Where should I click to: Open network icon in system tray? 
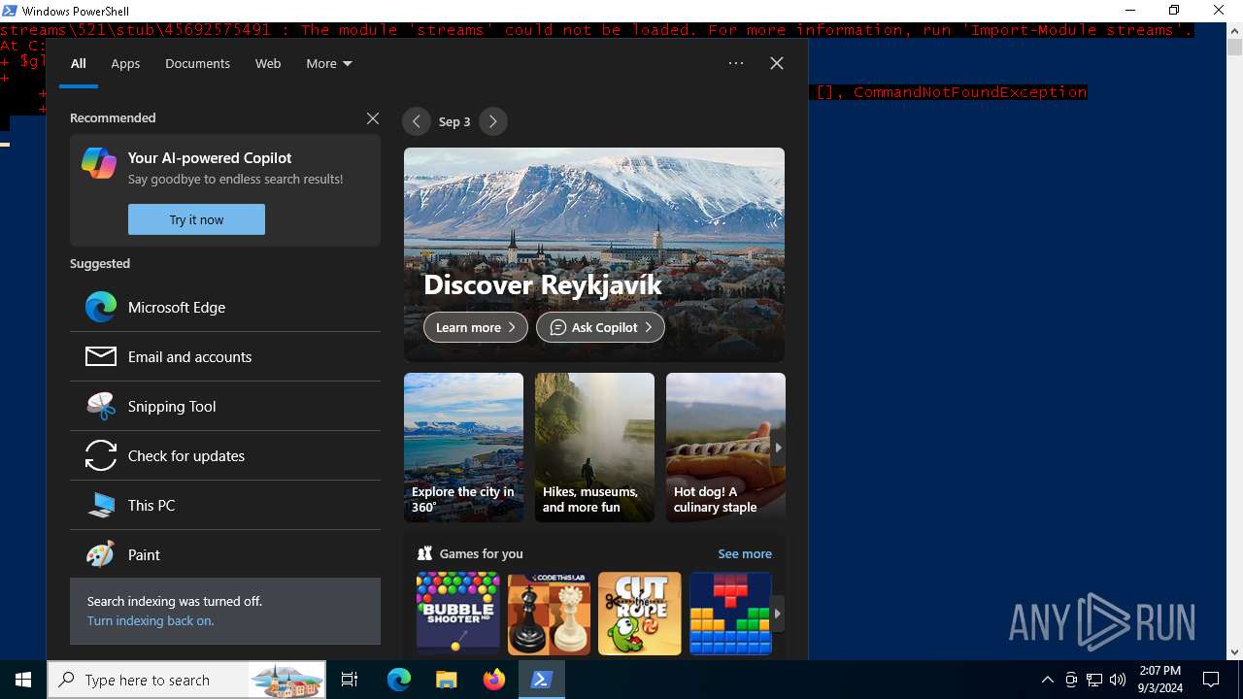tap(1094, 680)
